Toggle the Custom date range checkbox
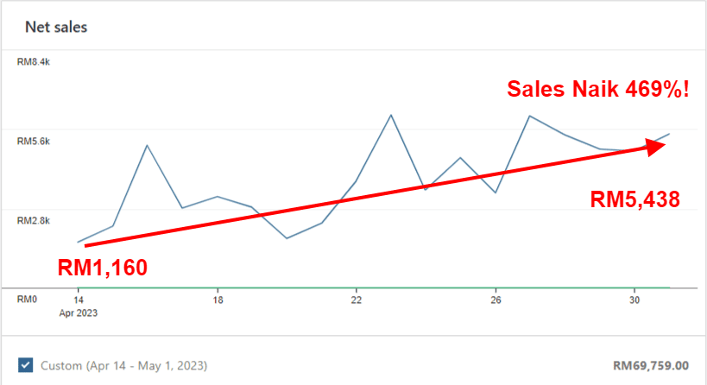 pyautogui.click(x=26, y=365)
